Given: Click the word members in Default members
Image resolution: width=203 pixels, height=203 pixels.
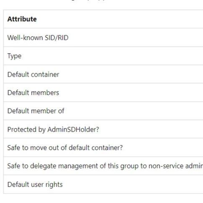Looking at the screenshot, I should 45,93.
